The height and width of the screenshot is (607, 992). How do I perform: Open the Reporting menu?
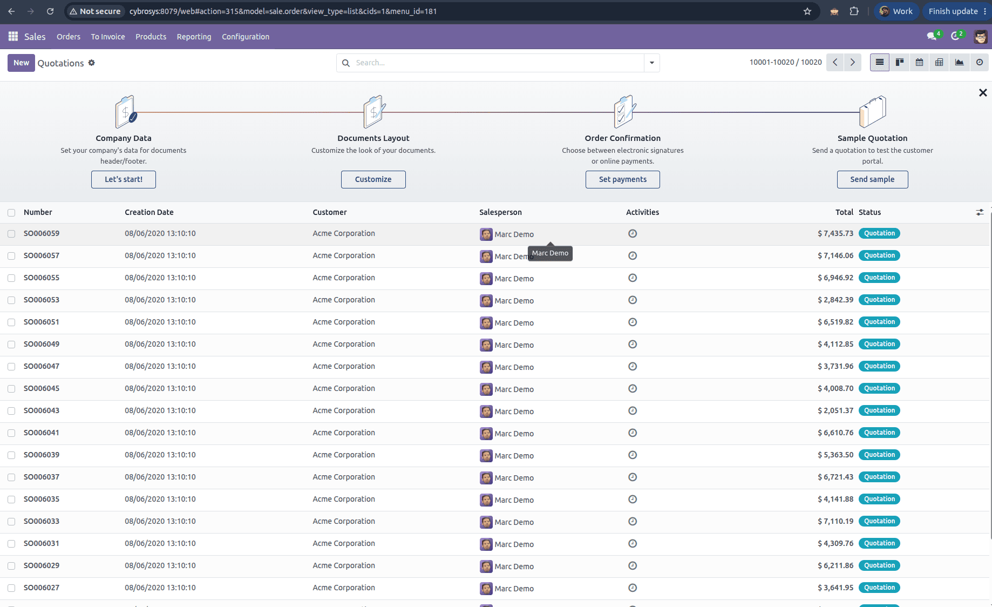click(194, 37)
